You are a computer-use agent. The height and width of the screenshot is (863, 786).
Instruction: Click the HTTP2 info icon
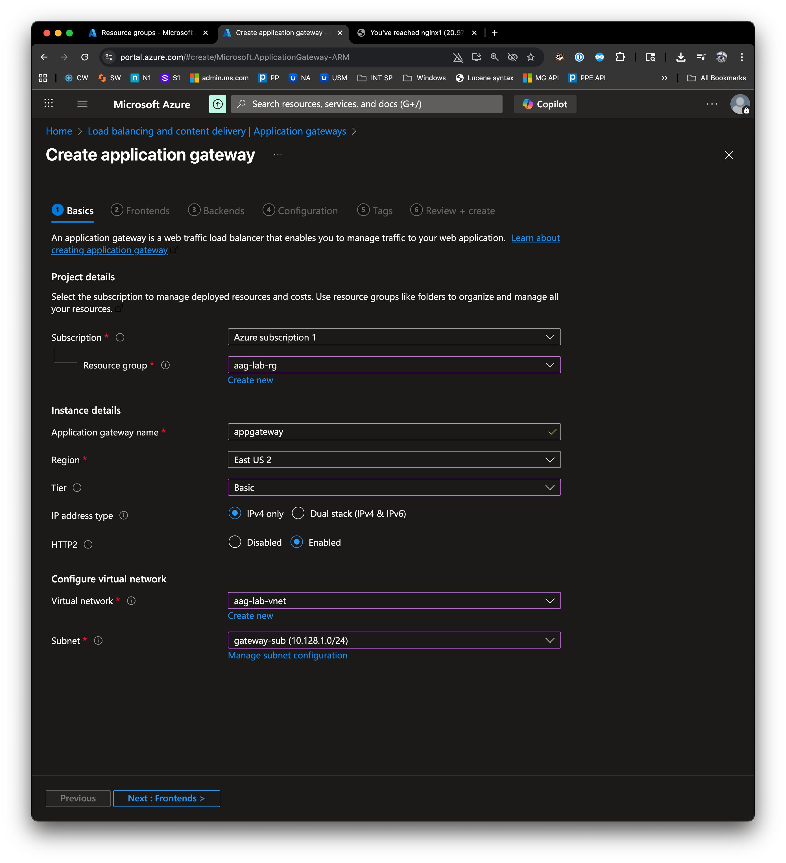coord(88,545)
